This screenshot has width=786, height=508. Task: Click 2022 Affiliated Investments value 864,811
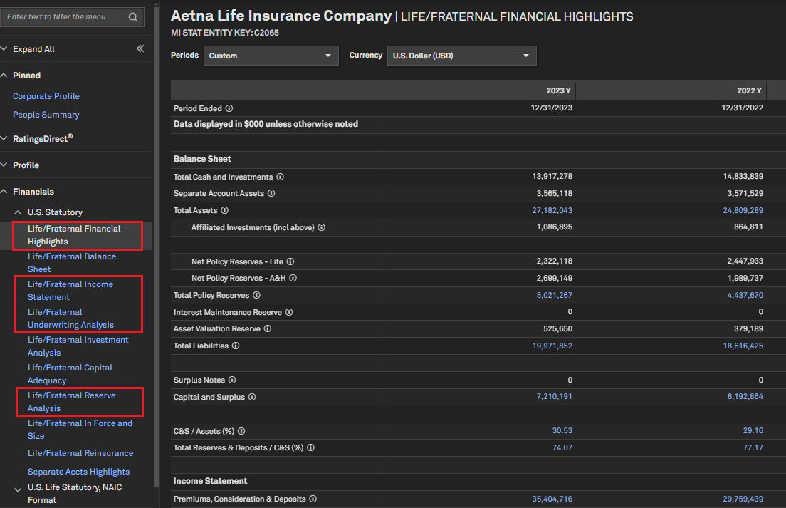tap(748, 227)
